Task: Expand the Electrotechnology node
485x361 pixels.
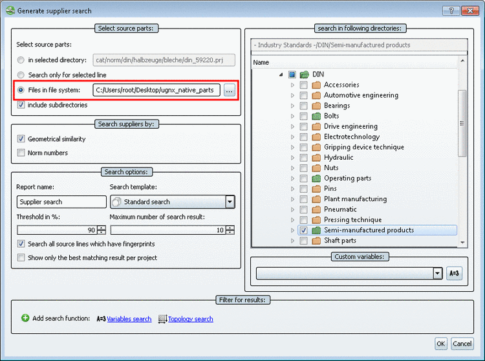Action: [x=292, y=137]
